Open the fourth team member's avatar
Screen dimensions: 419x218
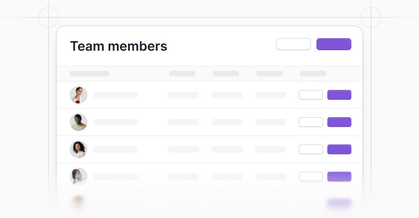[79, 177]
